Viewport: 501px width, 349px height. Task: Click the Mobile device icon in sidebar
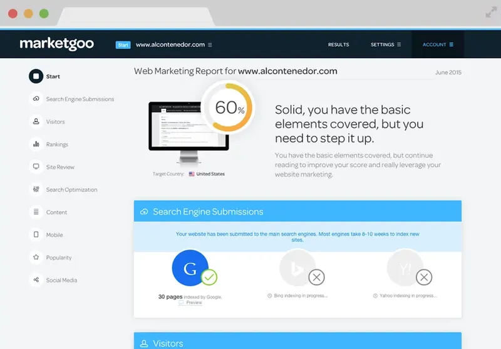[x=36, y=235]
